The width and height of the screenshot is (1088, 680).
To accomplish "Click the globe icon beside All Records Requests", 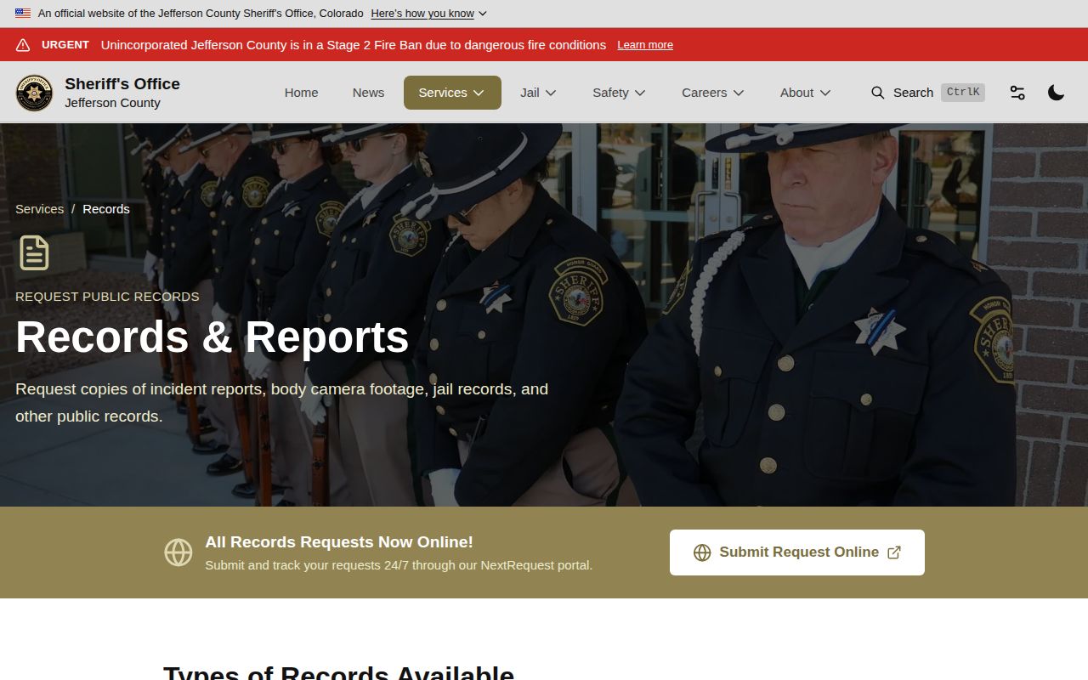I will (x=178, y=552).
